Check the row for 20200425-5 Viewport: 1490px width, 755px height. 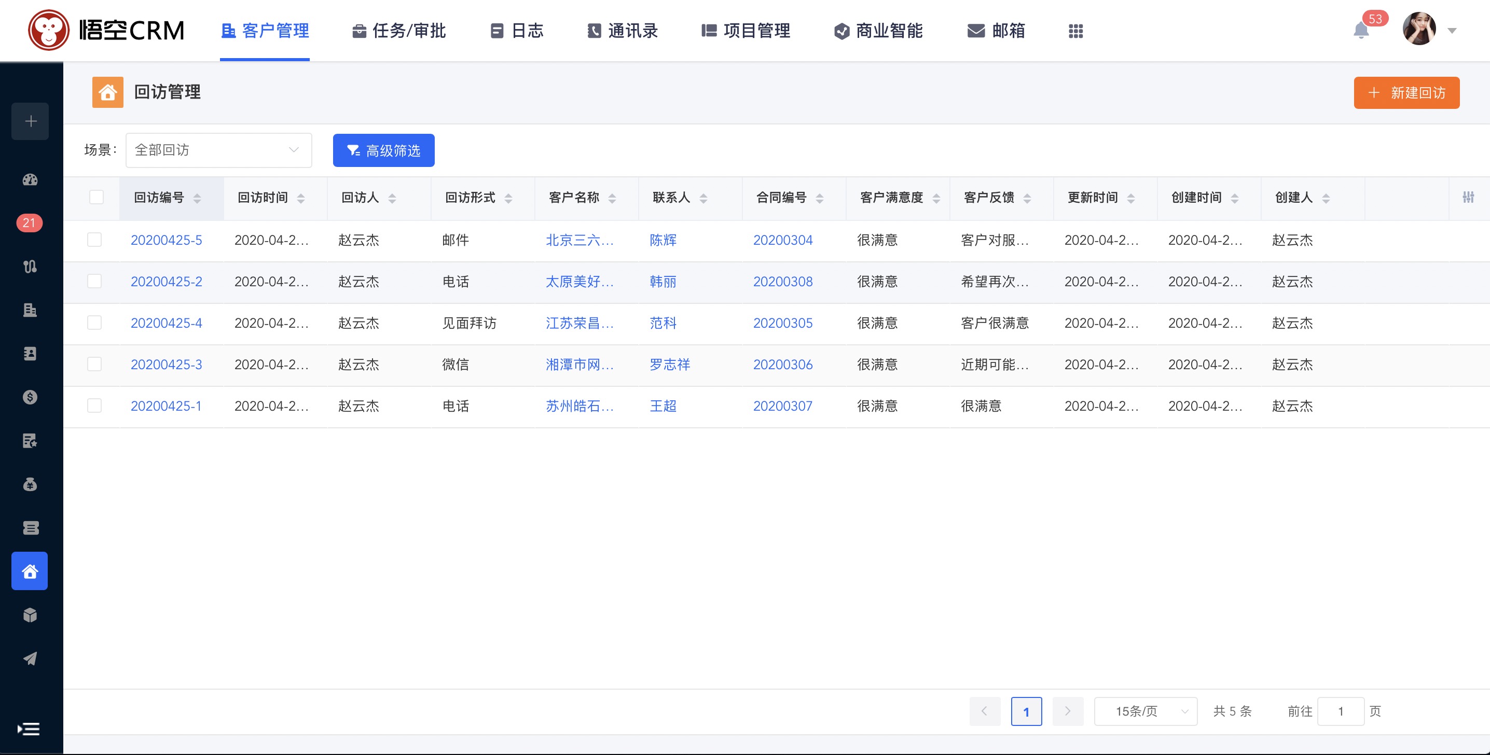(94, 240)
